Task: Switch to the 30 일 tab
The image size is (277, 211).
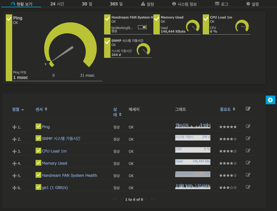Action: (87, 4)
